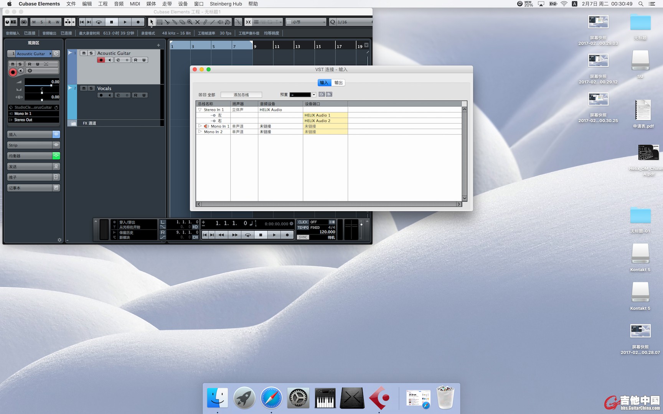
Task: Switch to the 输入 tab
Action: 324,83
